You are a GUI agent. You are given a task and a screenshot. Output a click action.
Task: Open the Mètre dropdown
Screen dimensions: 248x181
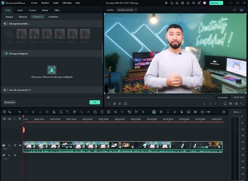point(237,112)
